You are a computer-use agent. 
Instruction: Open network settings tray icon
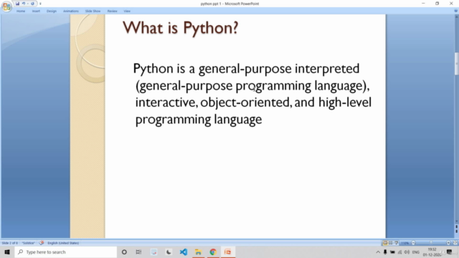coord(400,252)
